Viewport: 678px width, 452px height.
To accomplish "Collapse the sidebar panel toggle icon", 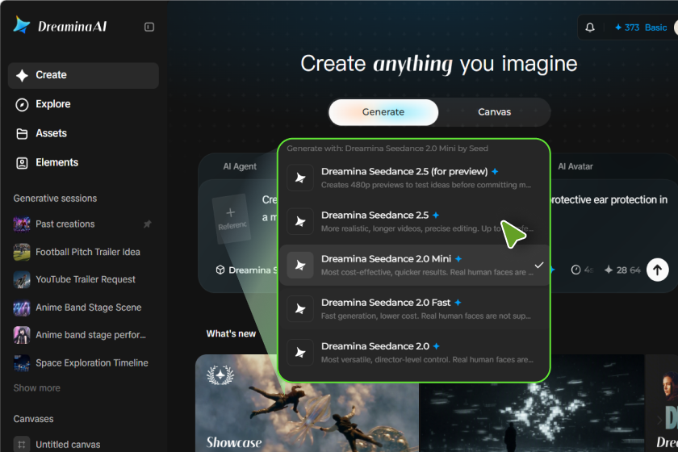I will [x=149, y=27].
